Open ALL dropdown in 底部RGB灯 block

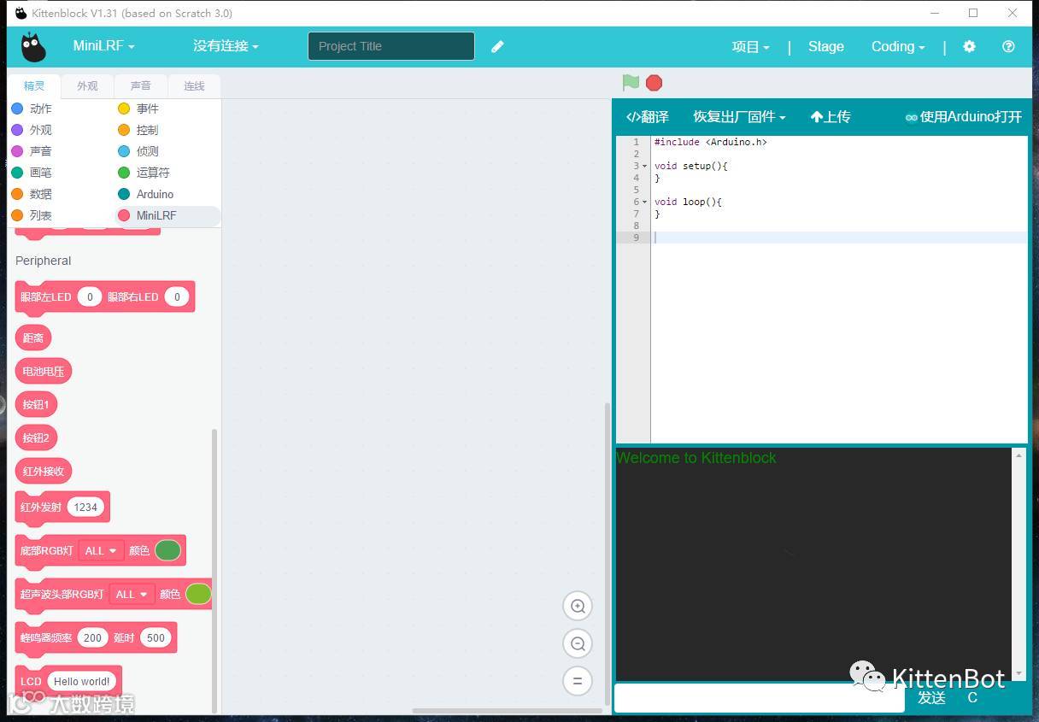(101, 551)
